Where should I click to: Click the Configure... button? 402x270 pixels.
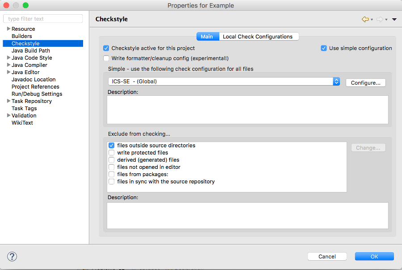pos(365,82)
